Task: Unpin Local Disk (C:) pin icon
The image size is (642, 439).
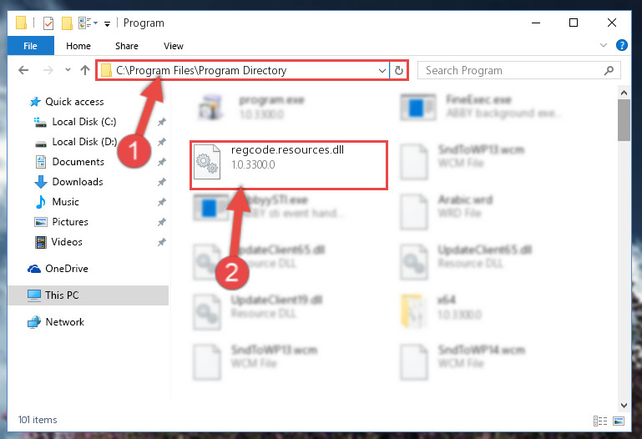Action: (x=162, y=122)
